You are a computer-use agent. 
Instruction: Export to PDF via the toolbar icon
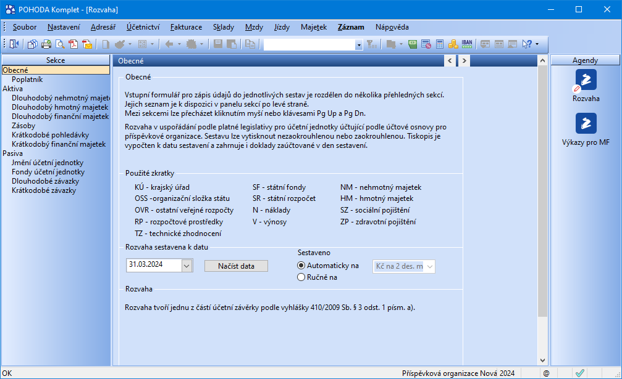point(74,44)
